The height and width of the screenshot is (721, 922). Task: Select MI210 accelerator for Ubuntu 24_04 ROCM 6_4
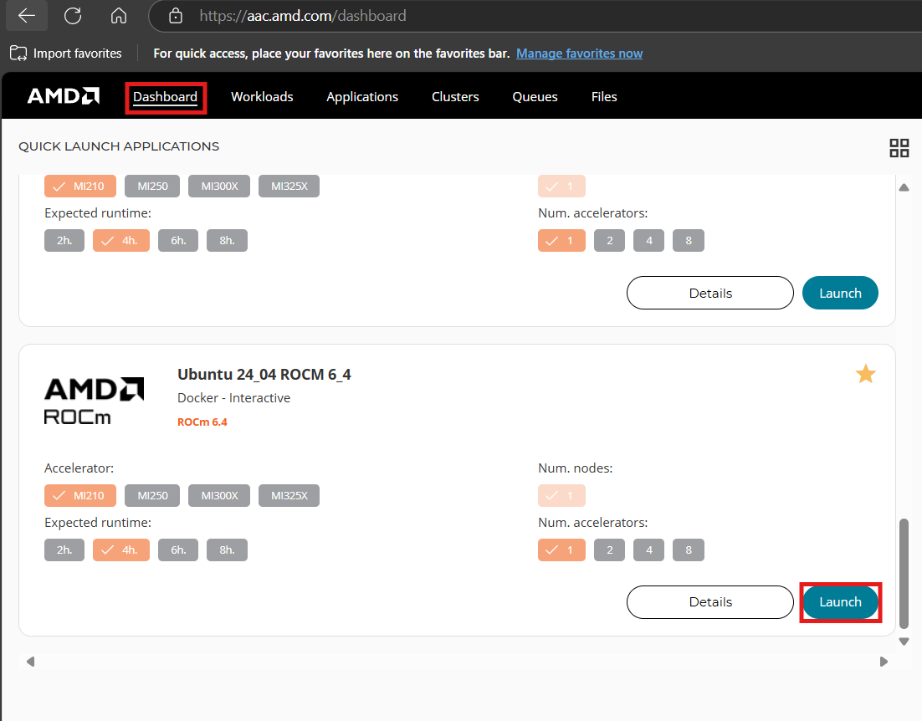[80, 495]
